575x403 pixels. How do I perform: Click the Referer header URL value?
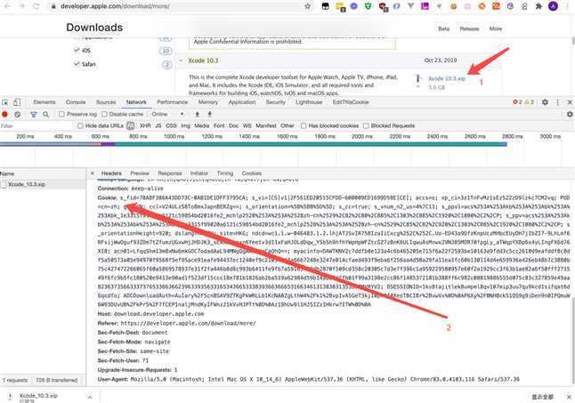(188, 323)
